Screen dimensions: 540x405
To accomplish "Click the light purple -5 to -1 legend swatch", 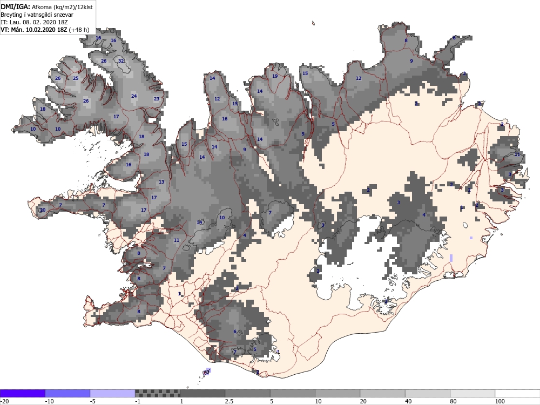I will click(113, 393).
